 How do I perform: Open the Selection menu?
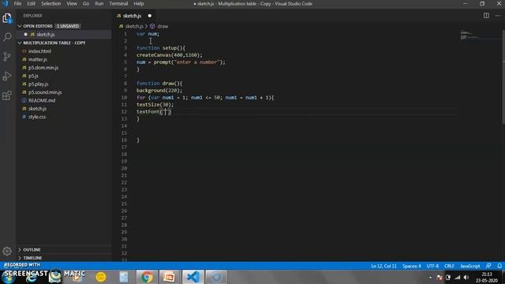coord(50,3)
